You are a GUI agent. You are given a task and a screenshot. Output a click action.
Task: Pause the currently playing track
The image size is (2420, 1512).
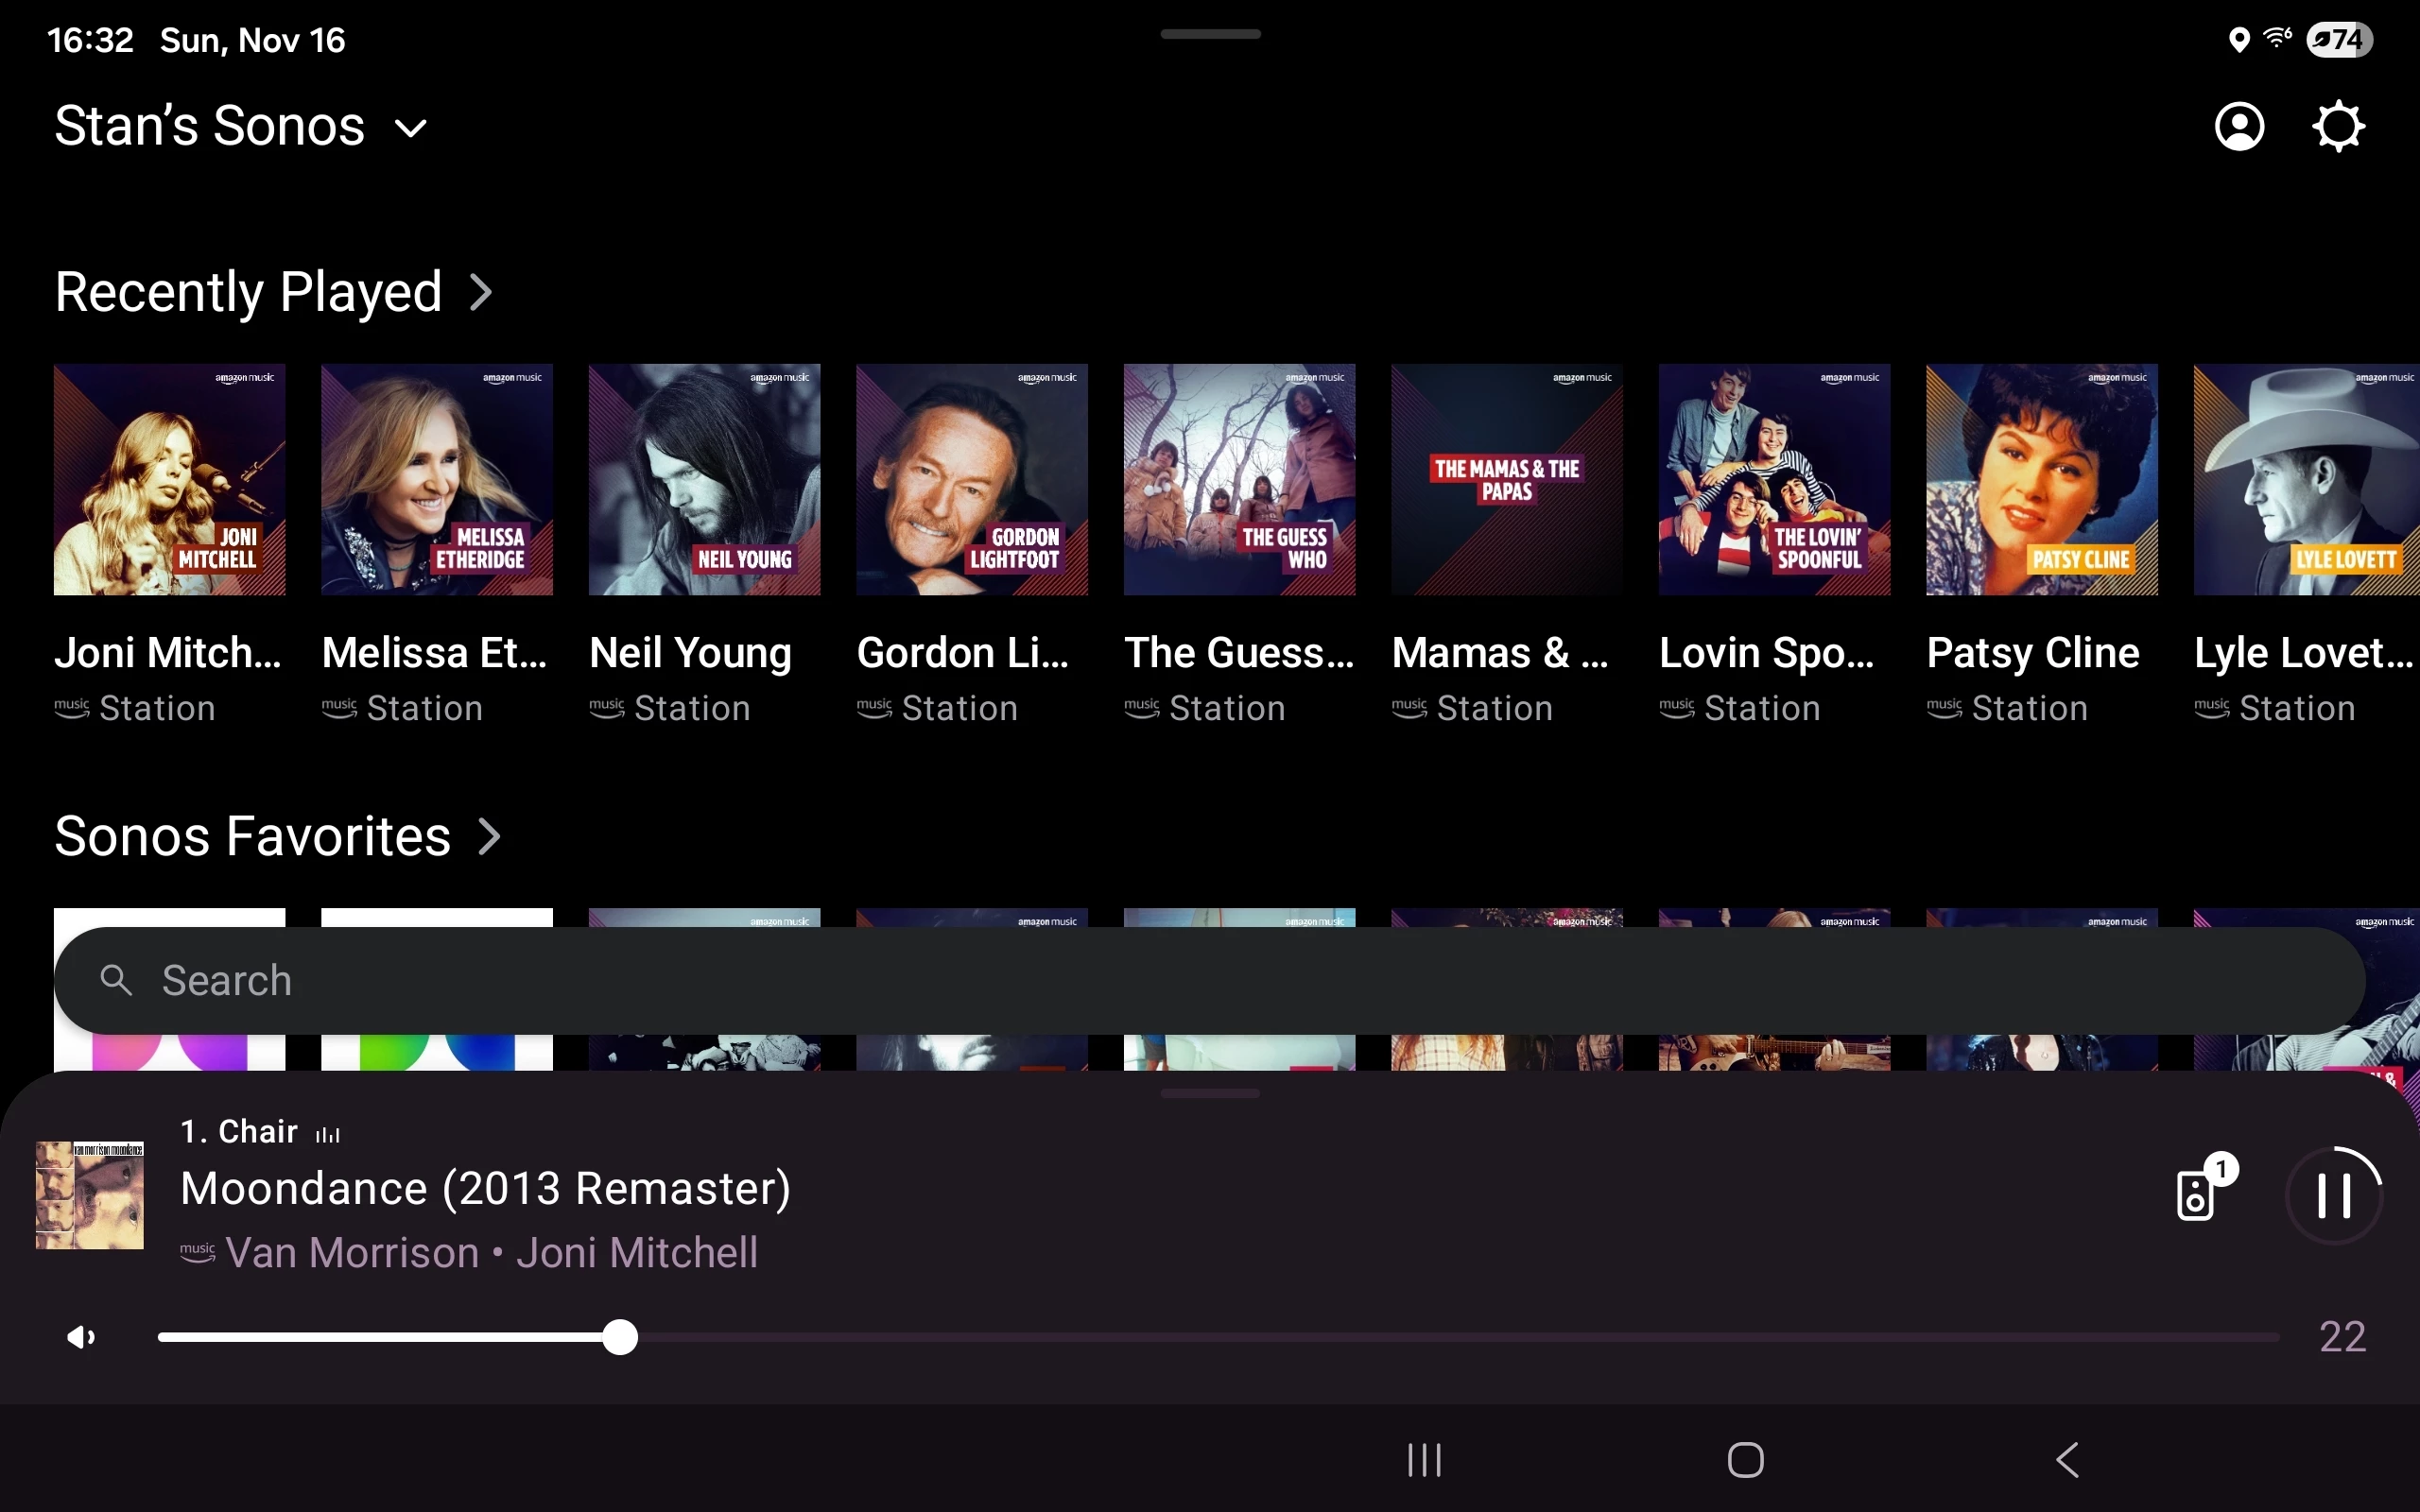2334,1194
